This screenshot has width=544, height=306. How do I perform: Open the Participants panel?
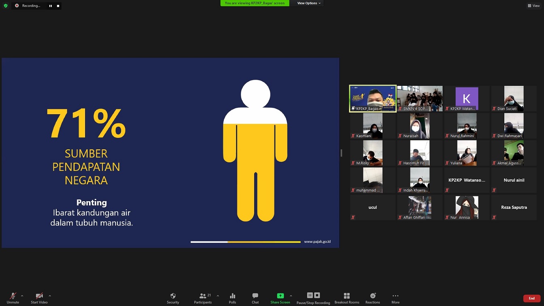[203, 296]
